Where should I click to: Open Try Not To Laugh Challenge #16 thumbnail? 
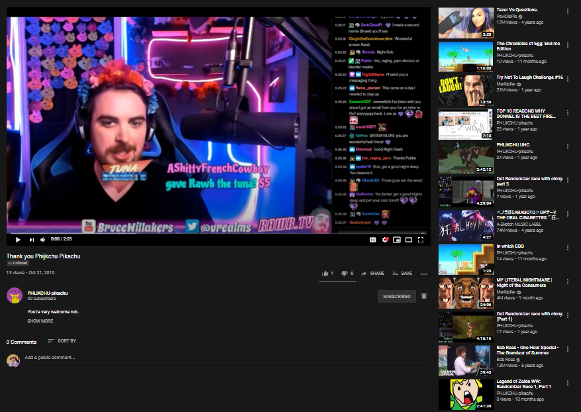click(466, 90)
